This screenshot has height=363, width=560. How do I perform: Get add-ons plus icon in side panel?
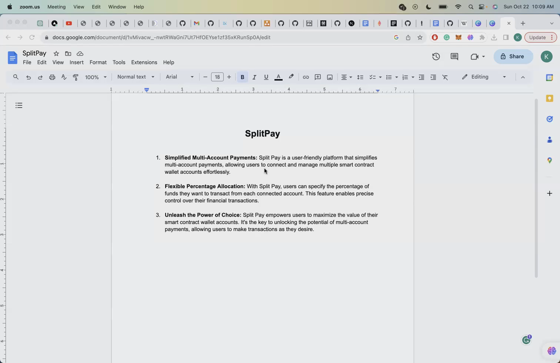(x=550, y=193)
